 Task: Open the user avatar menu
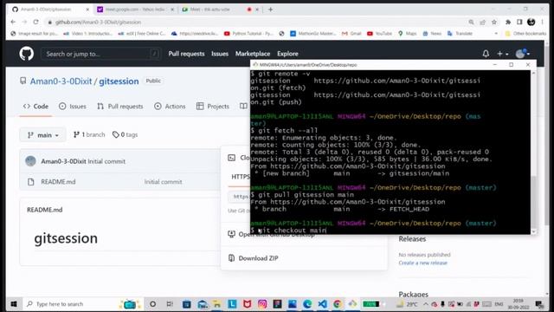click(x=523, y=54)
